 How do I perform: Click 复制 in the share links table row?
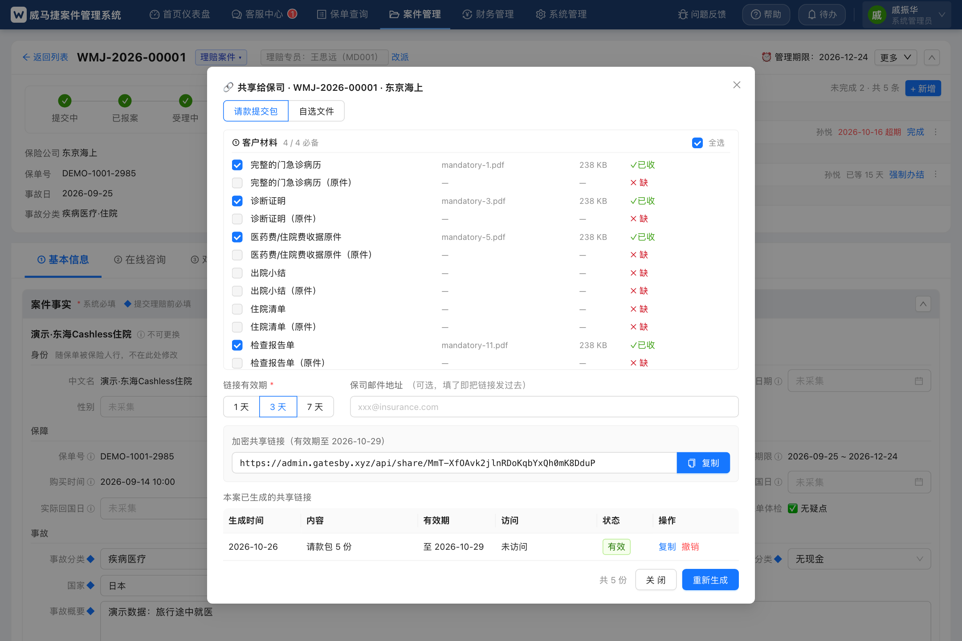point(667,547)
